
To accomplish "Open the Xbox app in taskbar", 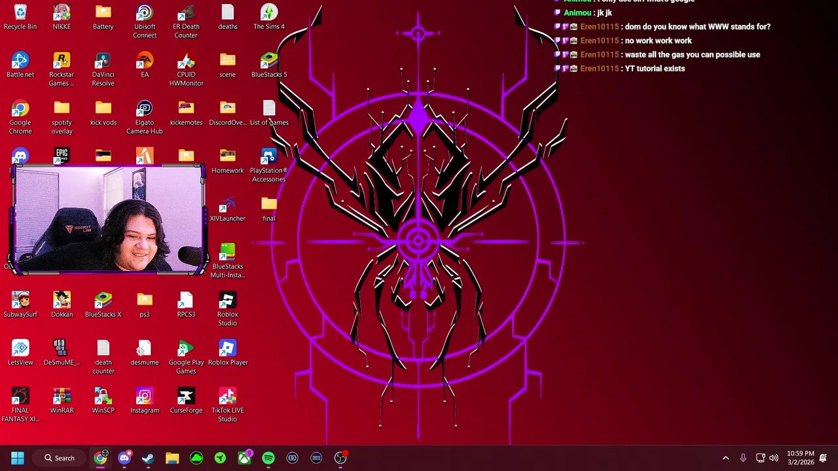I will pyautogui.click(x=244, y=458).
